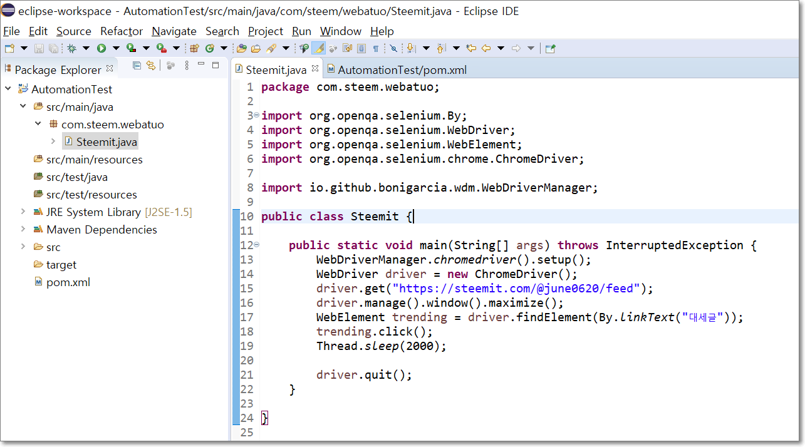Click line number 21 in the gutter
Image resolution: width=805 pixels, height=447 pixels.
coord(247,375)
